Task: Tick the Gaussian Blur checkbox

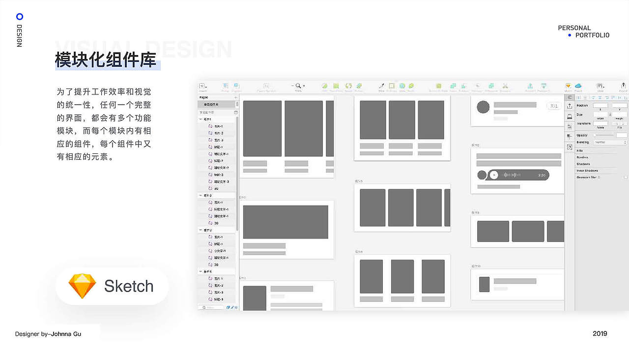Action: [625, 177]
